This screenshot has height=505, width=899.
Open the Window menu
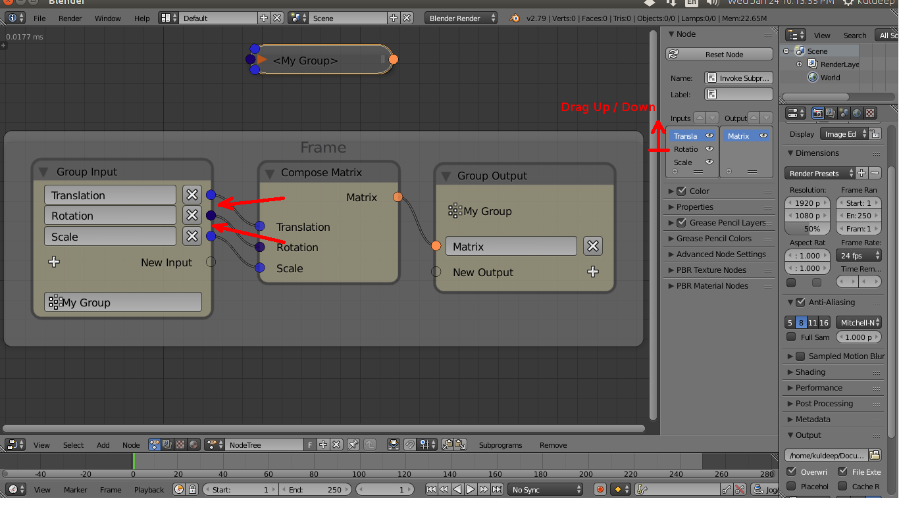point(108,18)
